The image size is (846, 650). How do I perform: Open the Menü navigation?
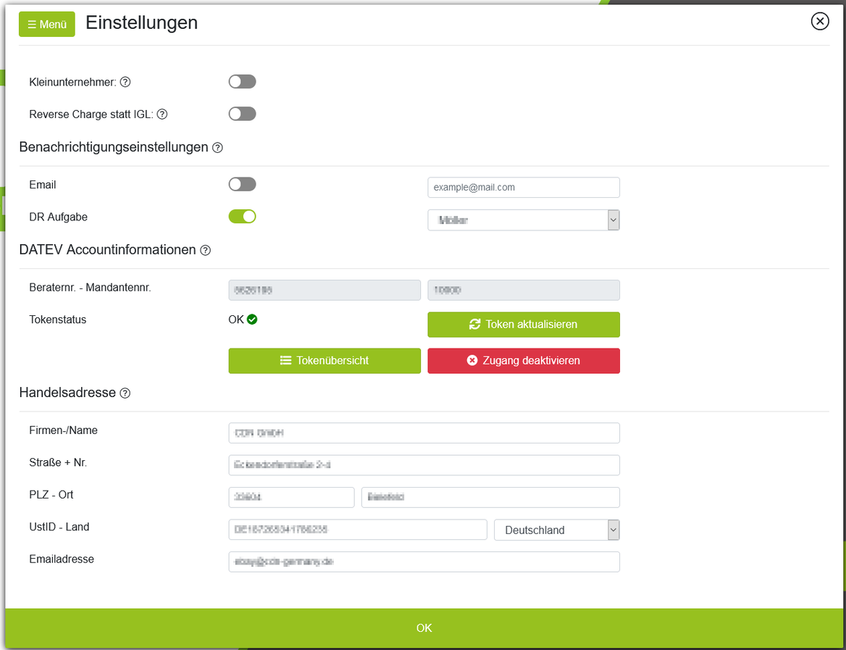tap(46, 24)
